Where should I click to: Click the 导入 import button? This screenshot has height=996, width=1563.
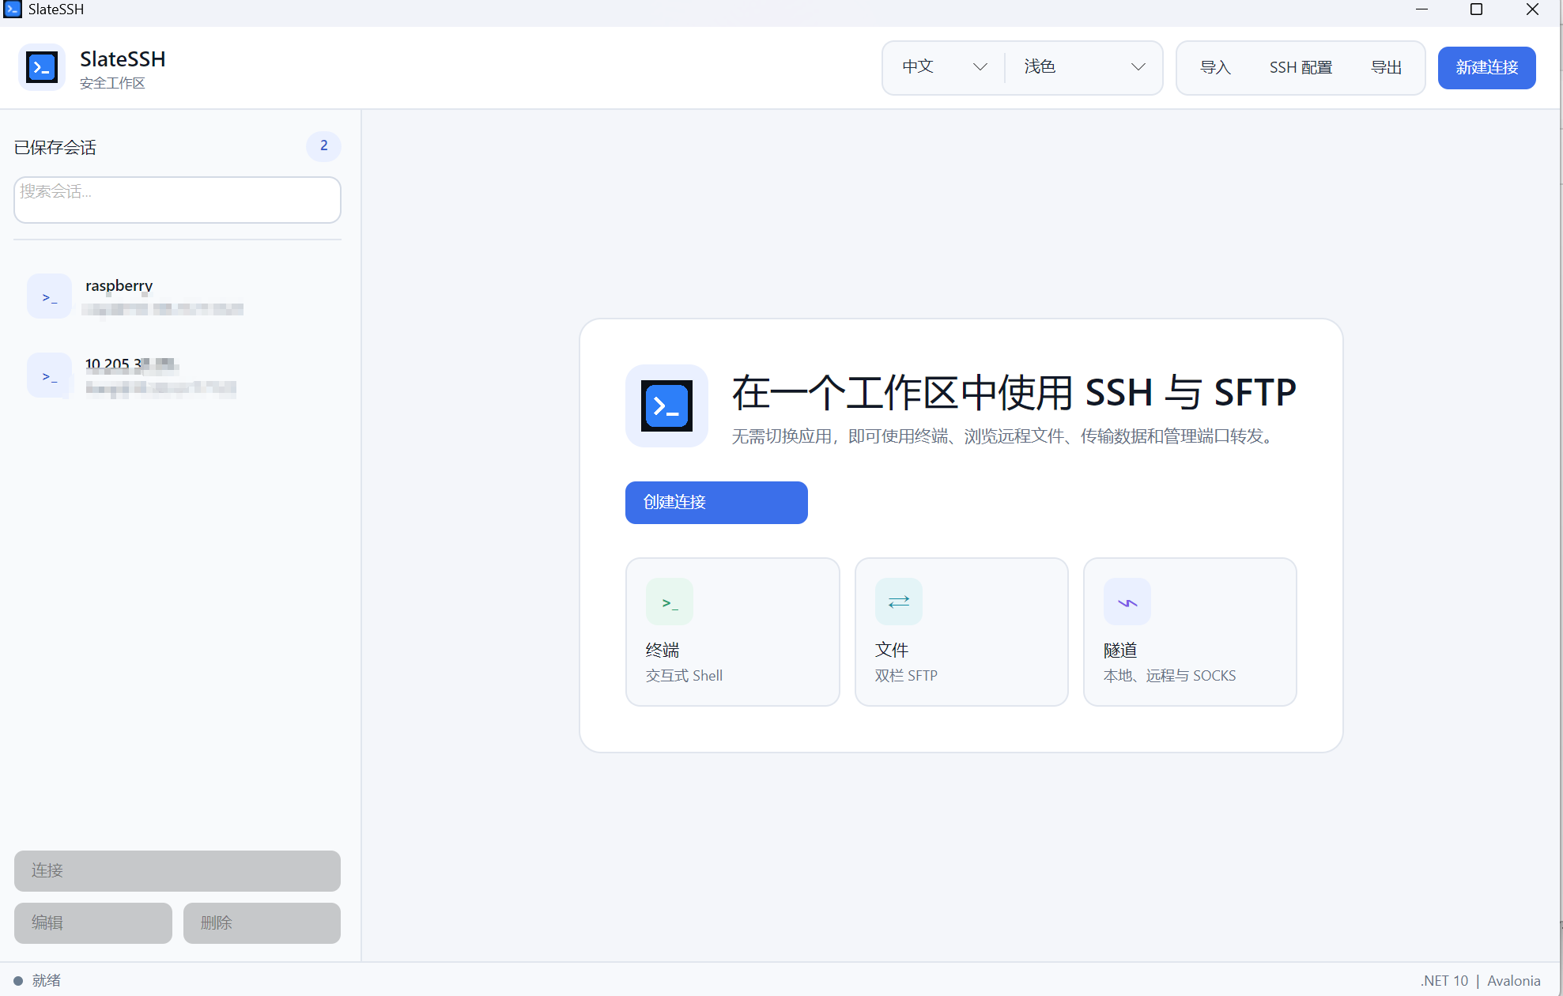(x=1215, y=67)
